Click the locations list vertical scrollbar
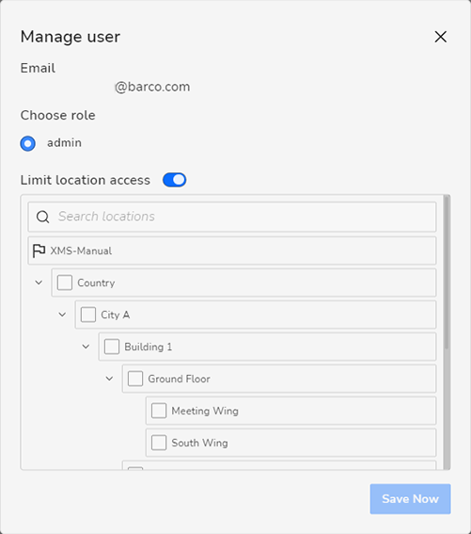Image resolution: width=471 pixels, height=534 pixels. 447,272
